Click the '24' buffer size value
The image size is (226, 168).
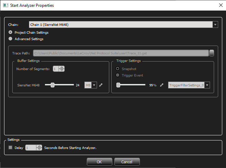click(78, 85)
